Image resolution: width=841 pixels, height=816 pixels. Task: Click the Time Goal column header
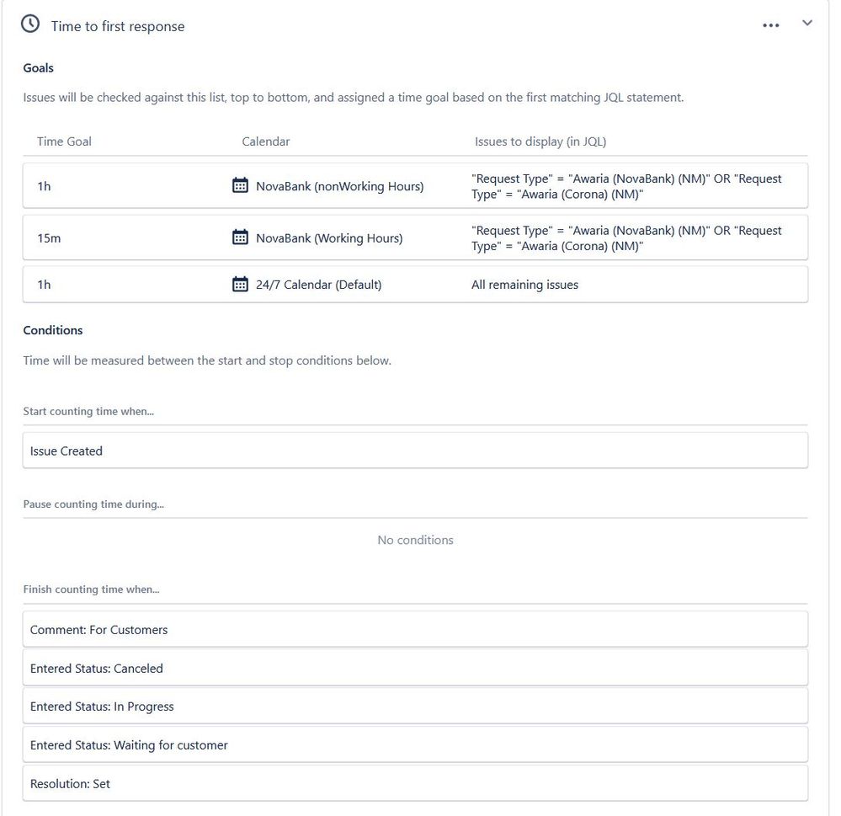click(64, 141)
